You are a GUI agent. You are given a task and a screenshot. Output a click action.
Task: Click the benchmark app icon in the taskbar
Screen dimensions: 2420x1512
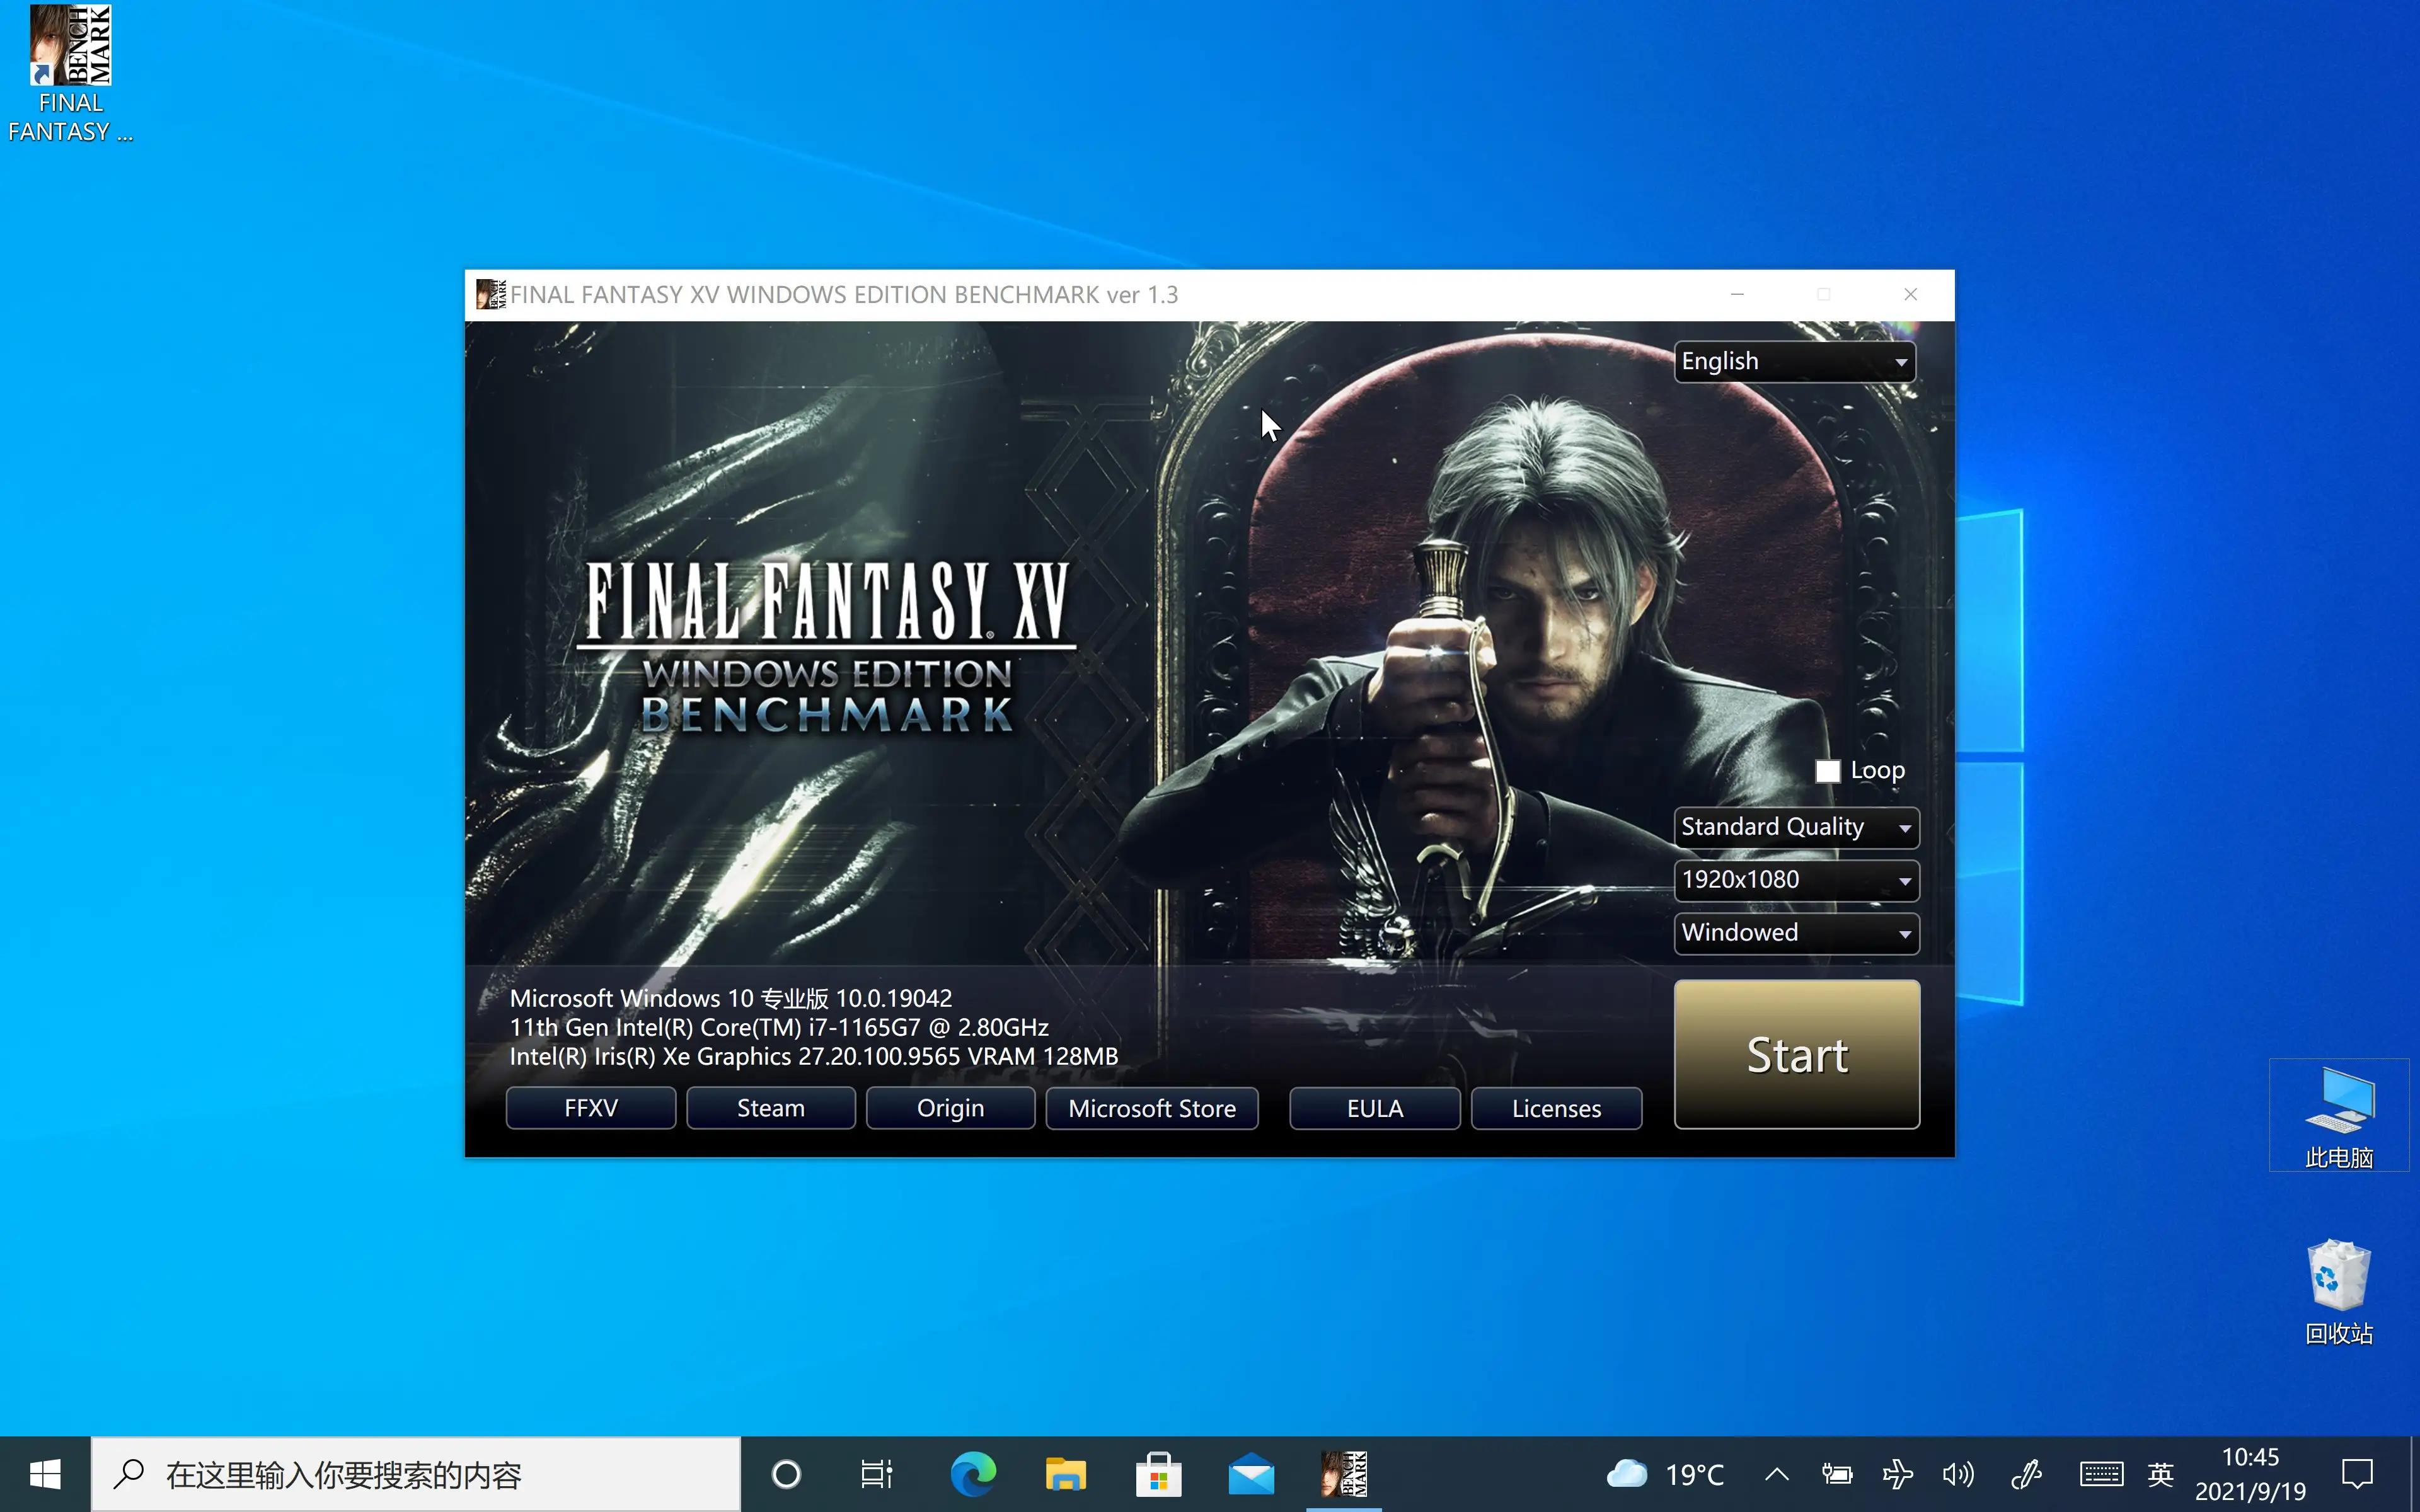pyautogui.click(x=1344, y=1474)
